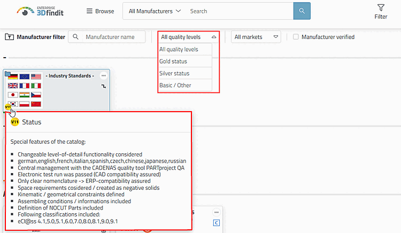Enable Manufacturer verified checkbox

[296, 37]
